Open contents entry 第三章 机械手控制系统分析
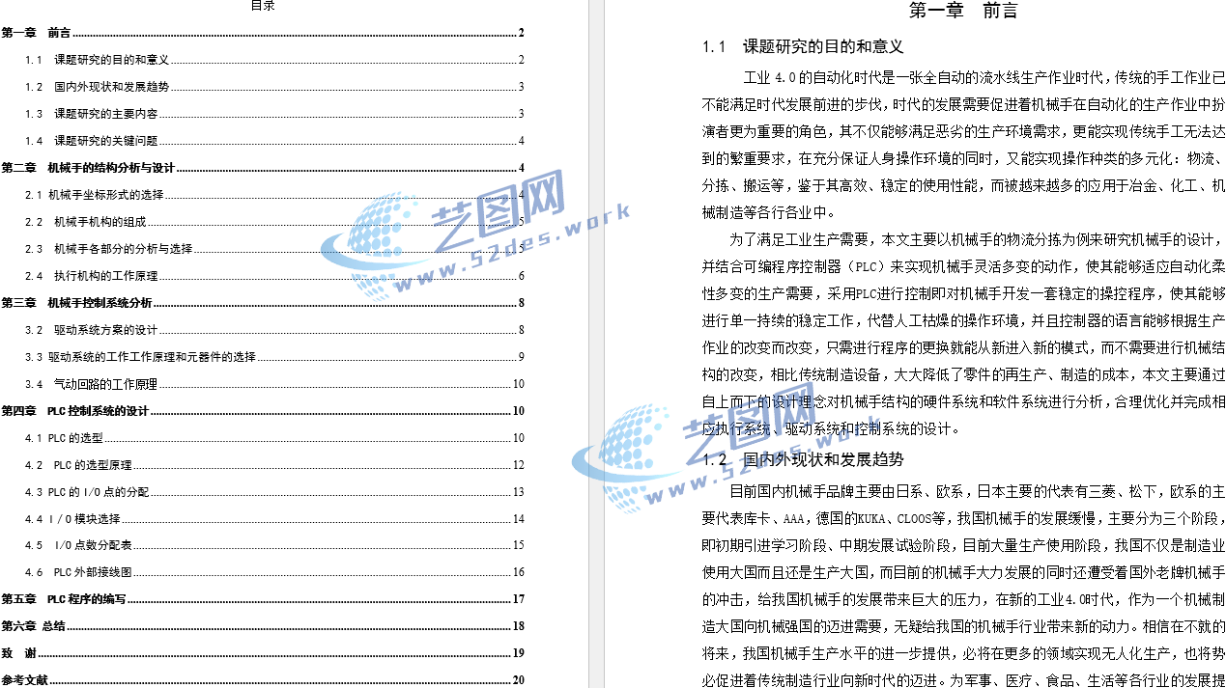Viewport: 1226px width, 688px height. point(262,303)
